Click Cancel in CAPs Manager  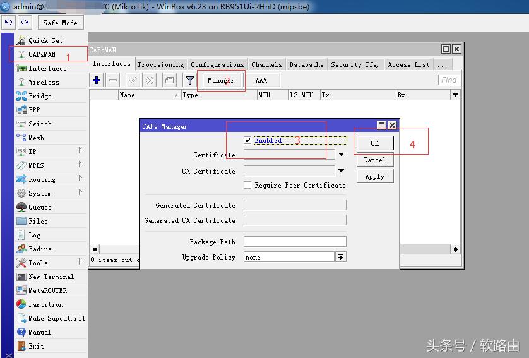coord(375,160)
